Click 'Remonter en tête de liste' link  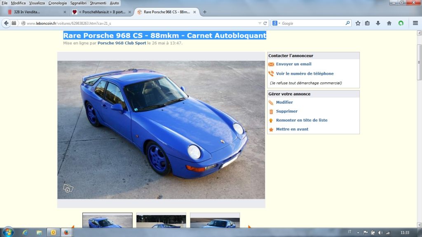pyautogui.click(x=302, y=120)
